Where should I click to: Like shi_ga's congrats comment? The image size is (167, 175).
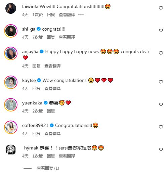[x=161, y=31]
